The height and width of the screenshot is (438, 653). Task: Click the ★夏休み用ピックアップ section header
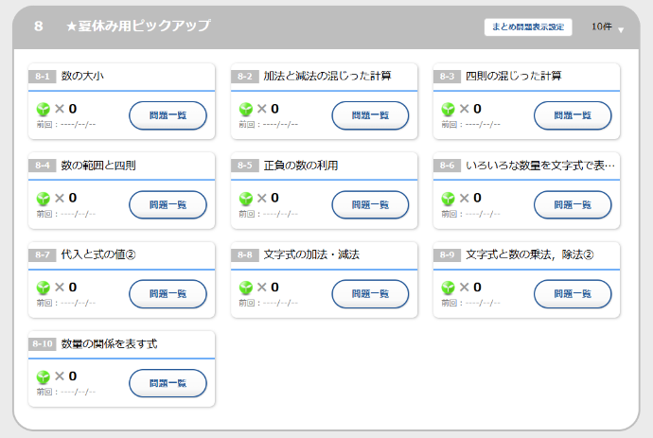click(x=138, y=26)
